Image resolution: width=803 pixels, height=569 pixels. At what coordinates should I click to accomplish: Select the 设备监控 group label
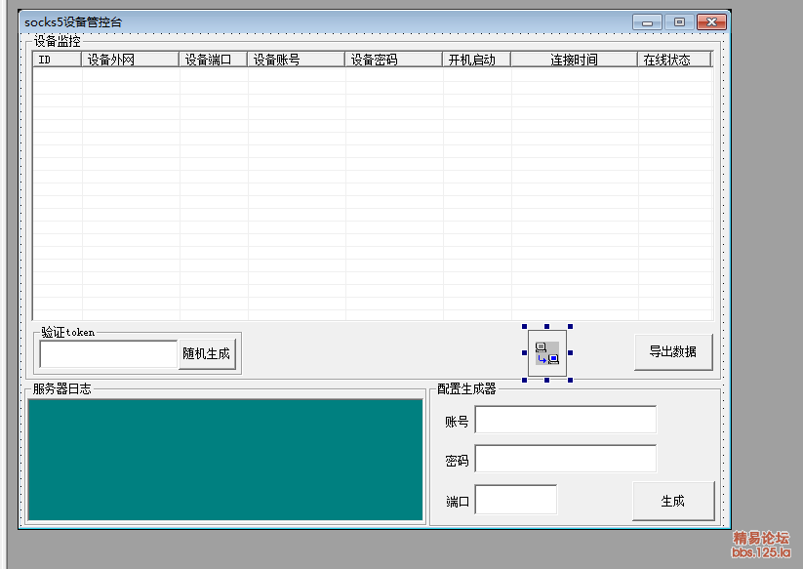[58, 41]
